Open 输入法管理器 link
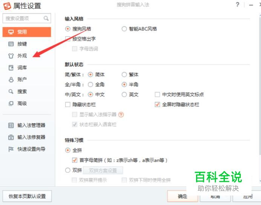 (31, 125)
